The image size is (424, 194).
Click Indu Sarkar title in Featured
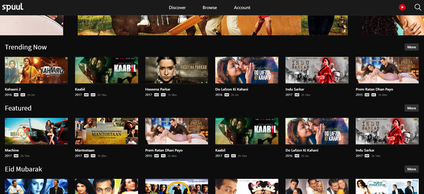pyautogui.click(x=365, y=150)
